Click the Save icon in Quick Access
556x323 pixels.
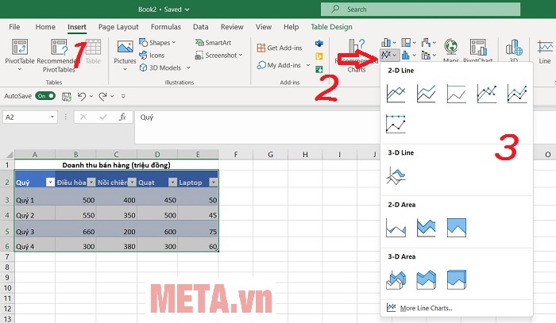66,96
